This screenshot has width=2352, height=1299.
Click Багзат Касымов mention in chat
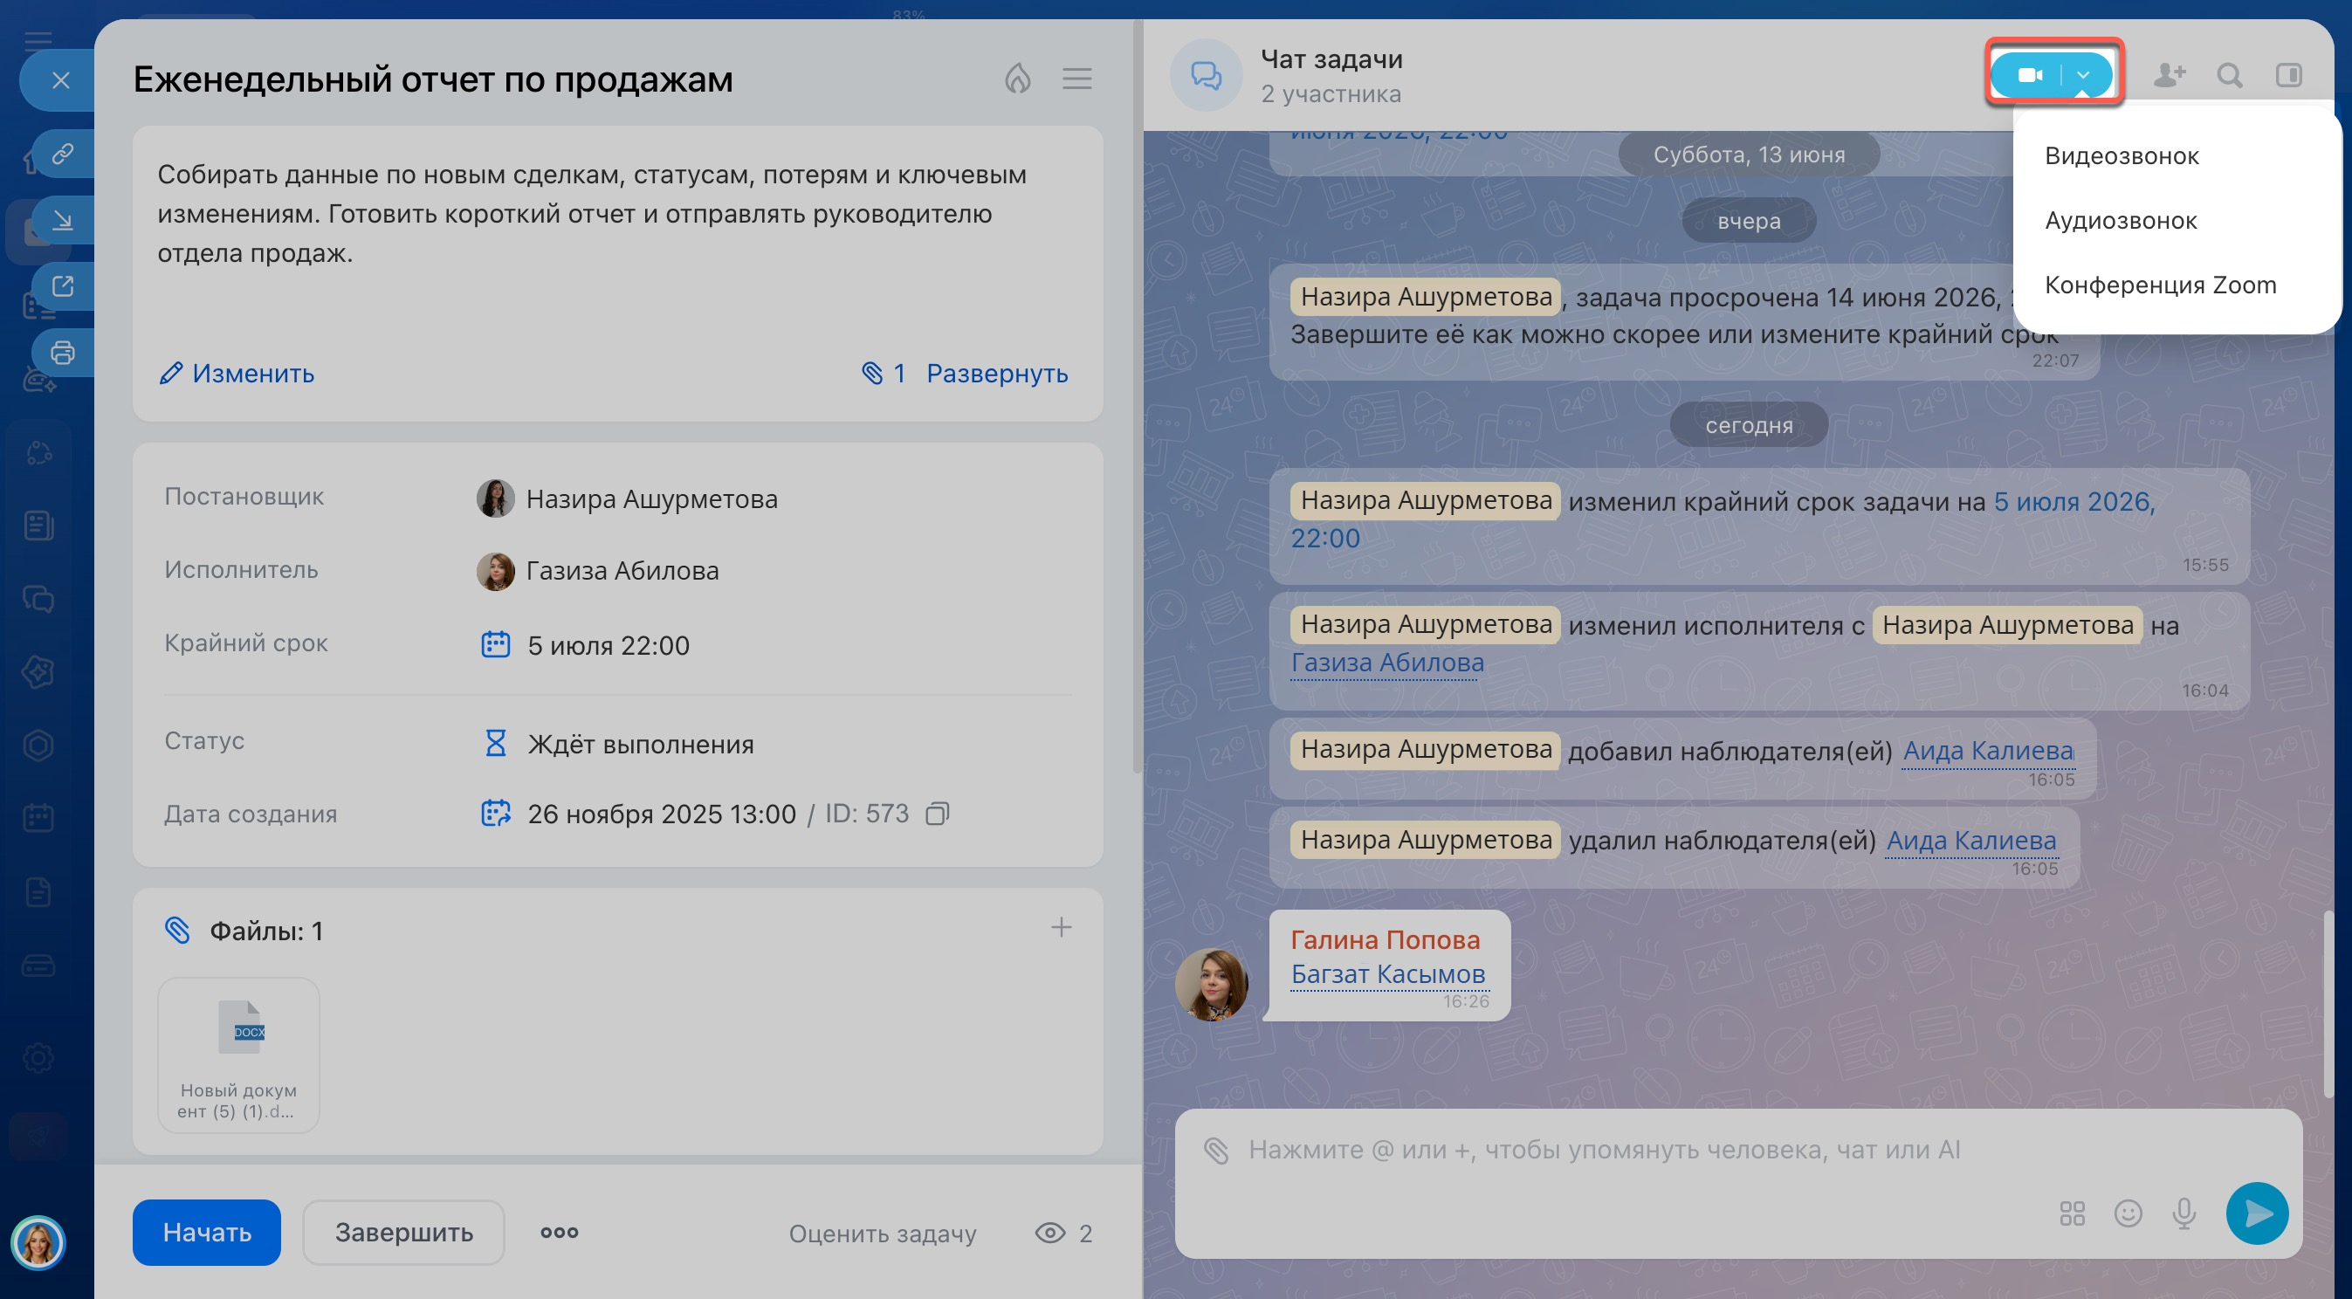click(x=1388, y=974)
